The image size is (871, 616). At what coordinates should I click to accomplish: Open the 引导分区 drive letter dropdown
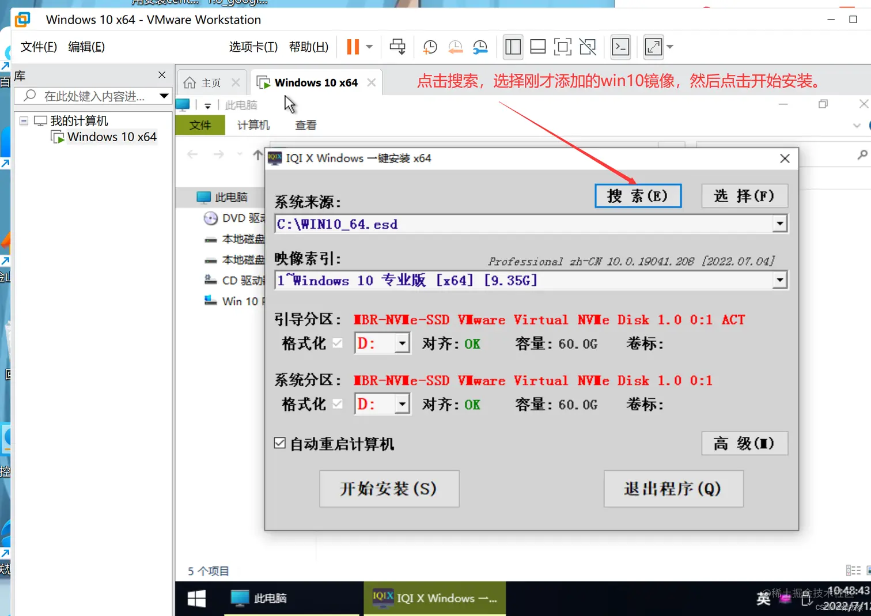pos(402,343)
